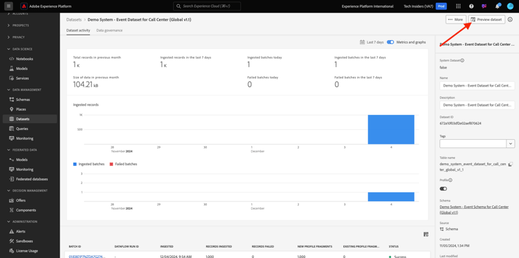
Task: Click the info icon beside Preview dataset
Action: (x=510, y=19)
